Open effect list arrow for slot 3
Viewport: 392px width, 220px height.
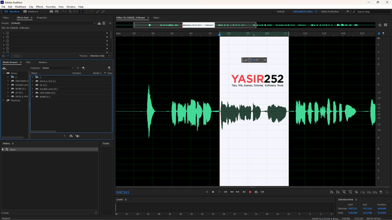(107, 40)
